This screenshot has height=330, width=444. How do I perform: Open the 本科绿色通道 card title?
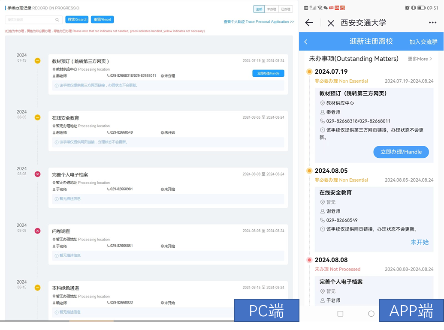pos(65,288)
